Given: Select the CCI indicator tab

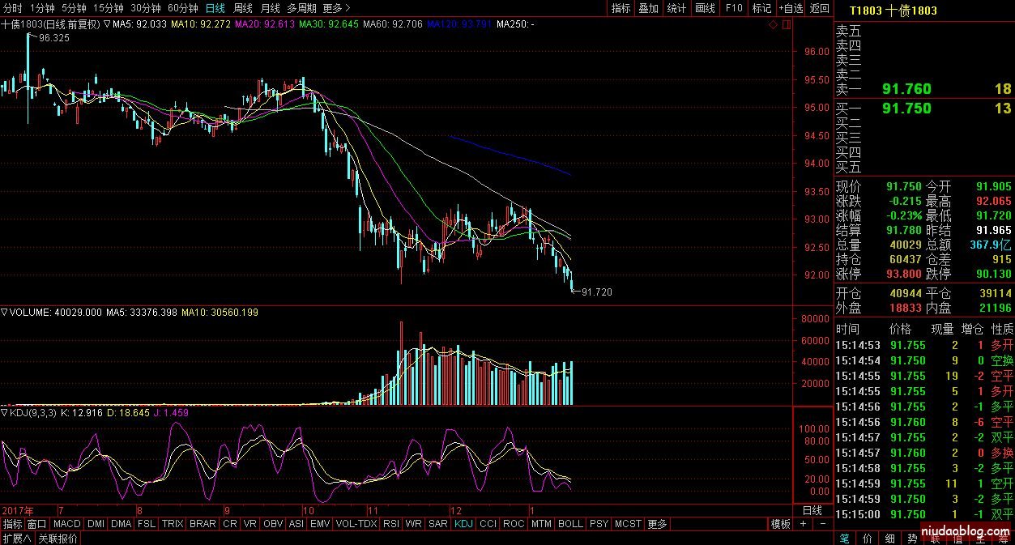Looking at the screenshot, I should tap(488, 524).
